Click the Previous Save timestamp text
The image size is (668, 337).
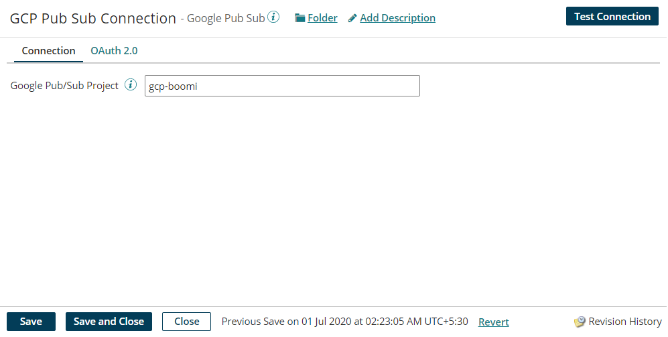click(344, 322)
